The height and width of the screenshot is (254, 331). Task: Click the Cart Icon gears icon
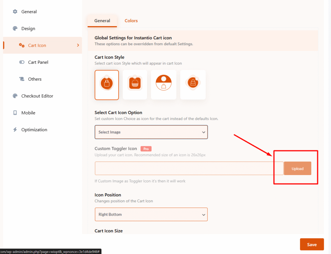[22, 45]
